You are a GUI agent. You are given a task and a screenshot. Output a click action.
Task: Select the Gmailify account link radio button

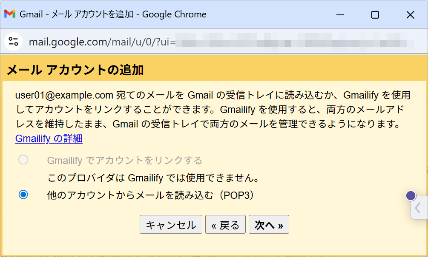(23, 160)
